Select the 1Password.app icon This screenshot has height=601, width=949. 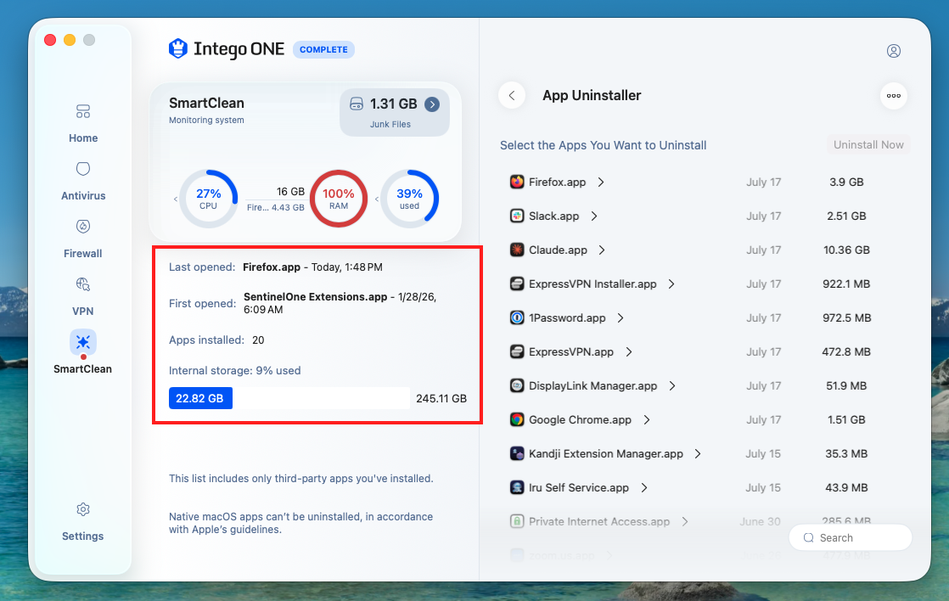517,317
